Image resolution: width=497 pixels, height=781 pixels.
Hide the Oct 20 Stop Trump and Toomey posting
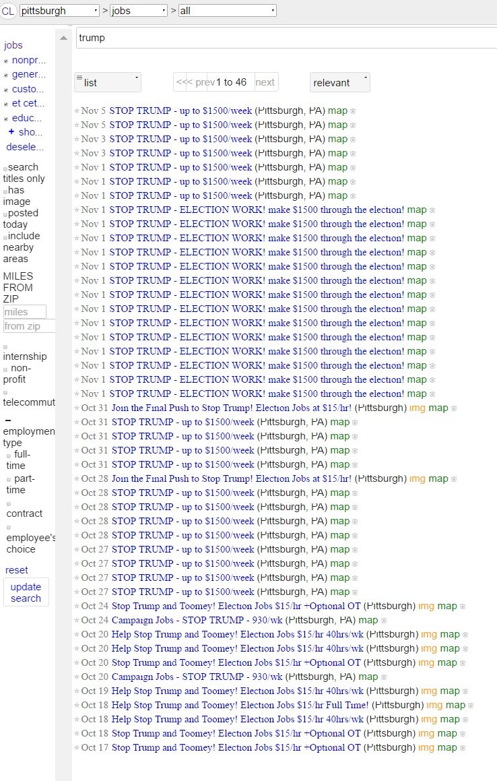coord(462,664)
